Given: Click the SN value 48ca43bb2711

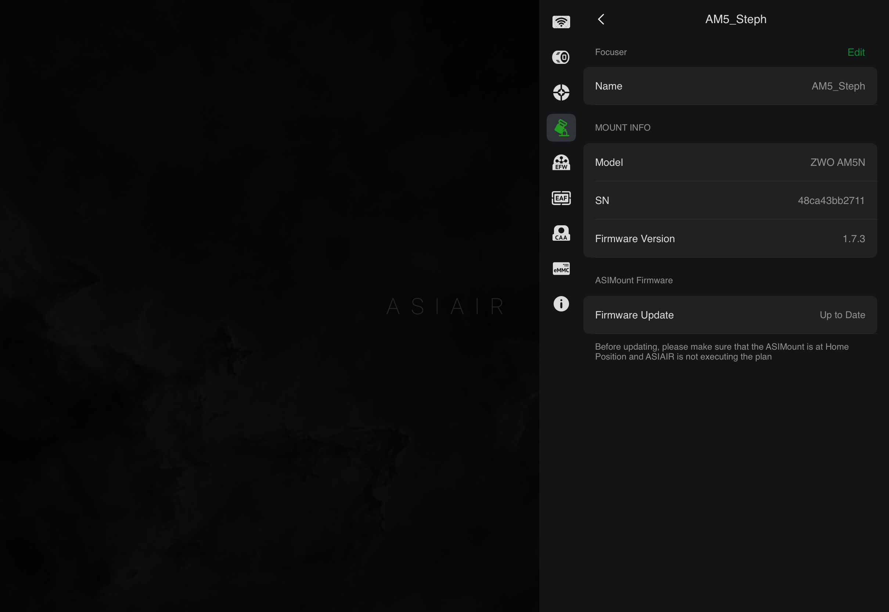Looking at the screenshot, I should (831, 201).
